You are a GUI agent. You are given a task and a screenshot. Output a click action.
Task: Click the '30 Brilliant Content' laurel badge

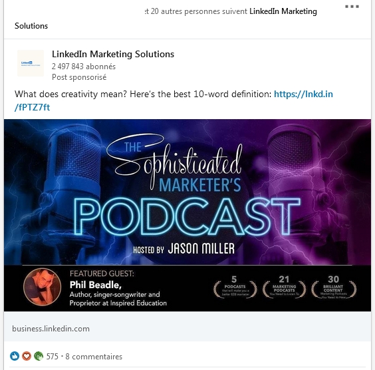pyautogui.click(x=334, y=287)
